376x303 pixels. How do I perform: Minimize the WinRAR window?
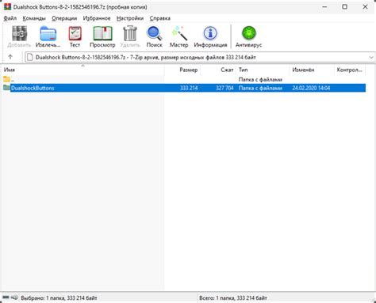(324, 6)
